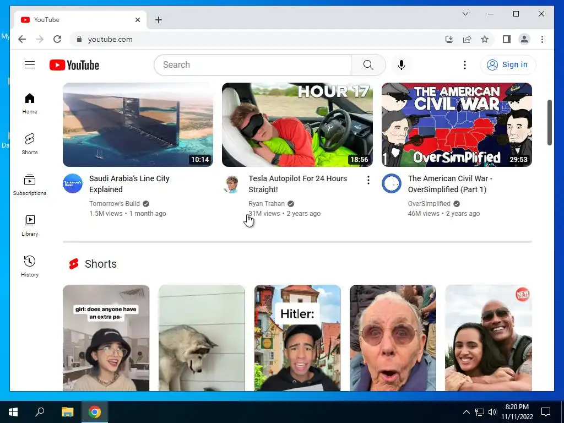This screenshot has height=423, width=564.
Task: Open Subscriptions in the sidebar
Action: [30, 185]
